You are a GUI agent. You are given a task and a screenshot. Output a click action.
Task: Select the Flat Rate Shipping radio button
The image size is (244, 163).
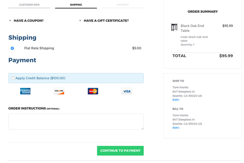[12, 48]
